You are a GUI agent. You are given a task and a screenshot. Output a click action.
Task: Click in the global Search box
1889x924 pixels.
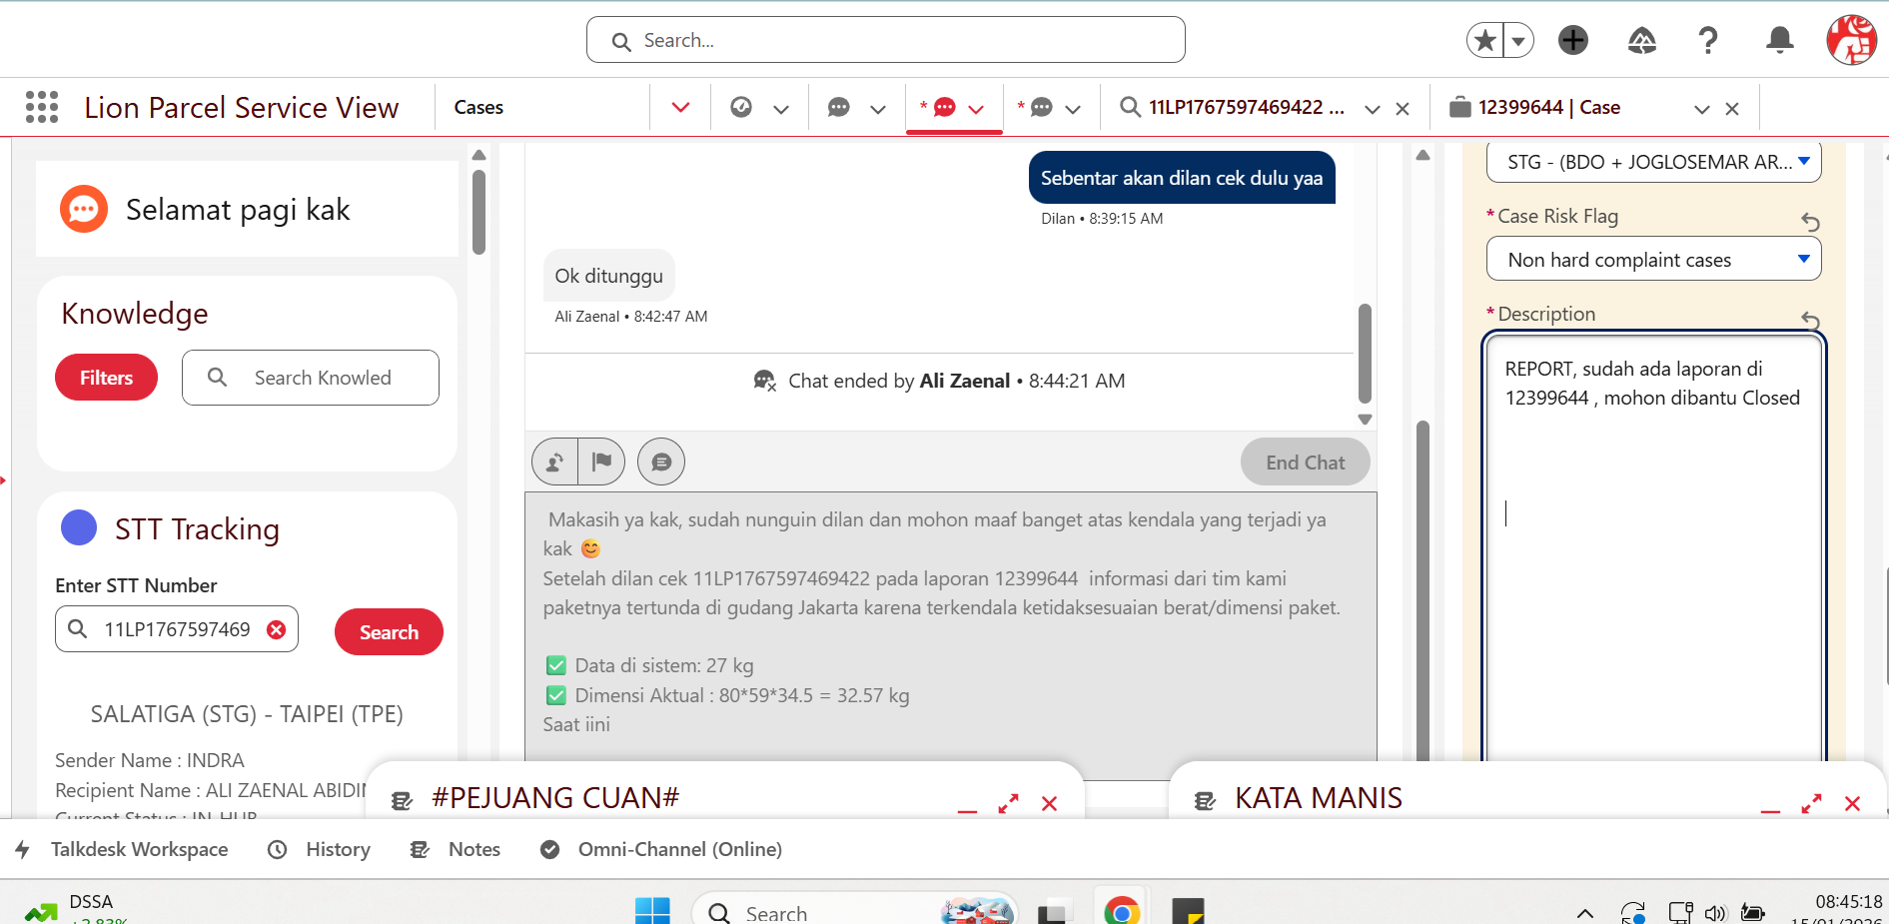point(886,40)
